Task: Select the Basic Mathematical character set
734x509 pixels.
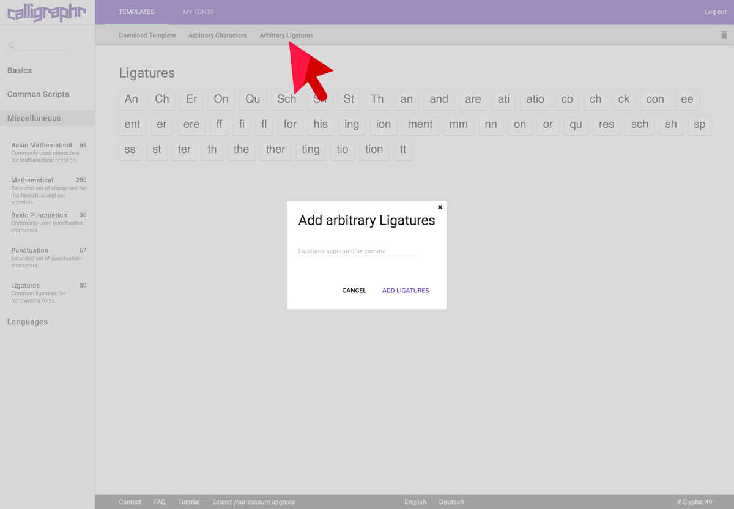Action: pyautogui.click(x=42, y=146)
